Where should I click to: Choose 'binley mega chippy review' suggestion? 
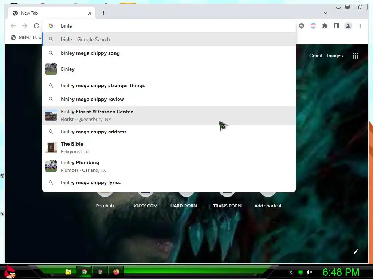click(x=169, y=99)
